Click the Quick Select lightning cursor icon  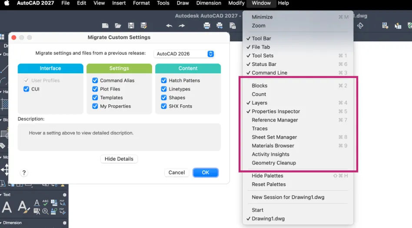(x=398, y=26)
